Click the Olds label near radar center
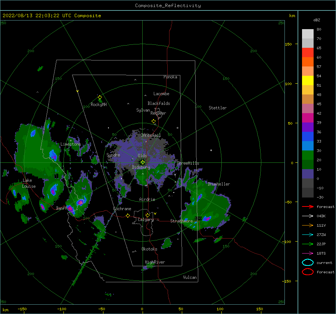The height and width of the screenshot is (314, 336). pyautogui.click(x=142, y=156)
